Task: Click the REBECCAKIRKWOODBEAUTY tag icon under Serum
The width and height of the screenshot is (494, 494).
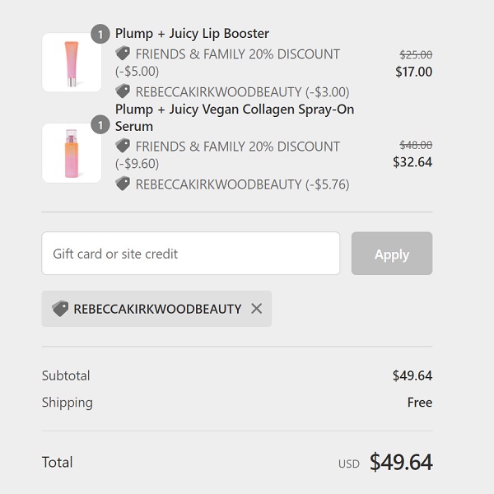Action: [123, 184]
